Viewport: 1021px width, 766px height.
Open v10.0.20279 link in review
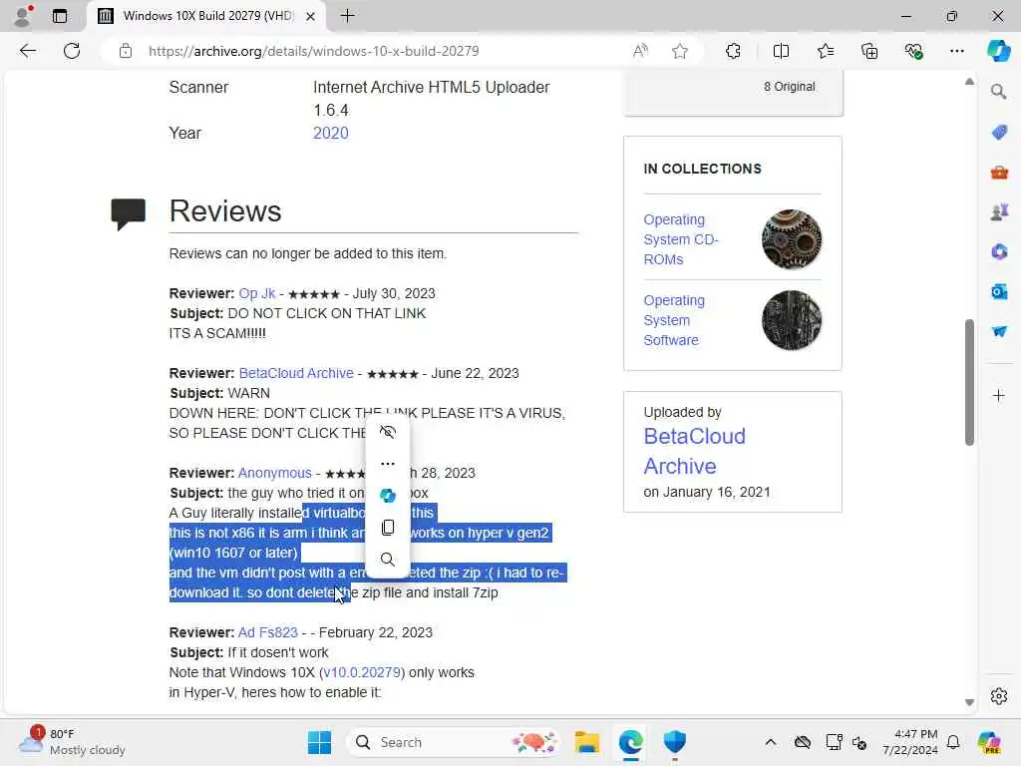click(362, 672)
